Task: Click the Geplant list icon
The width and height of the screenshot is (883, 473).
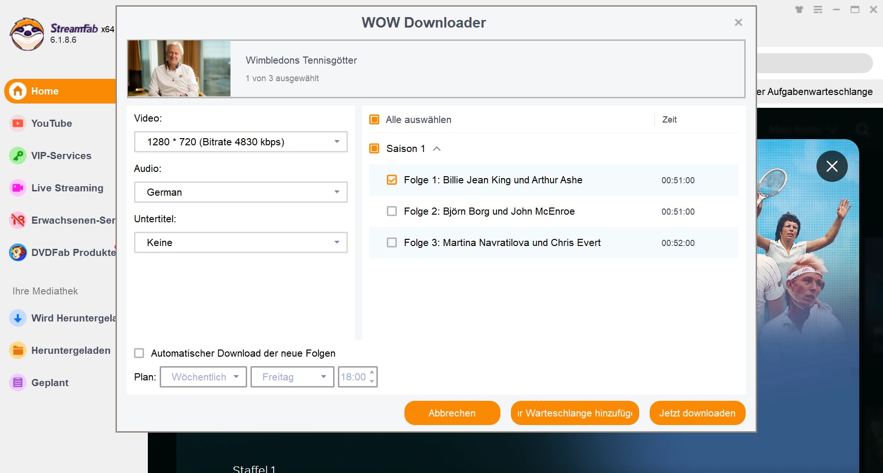Action: (18, 383)
